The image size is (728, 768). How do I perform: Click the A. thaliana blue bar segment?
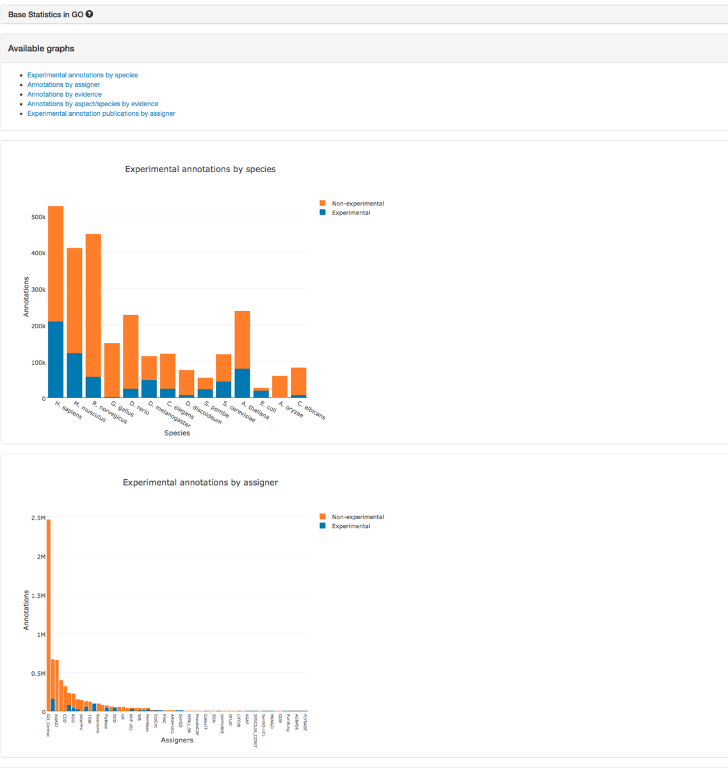[242, 383]
